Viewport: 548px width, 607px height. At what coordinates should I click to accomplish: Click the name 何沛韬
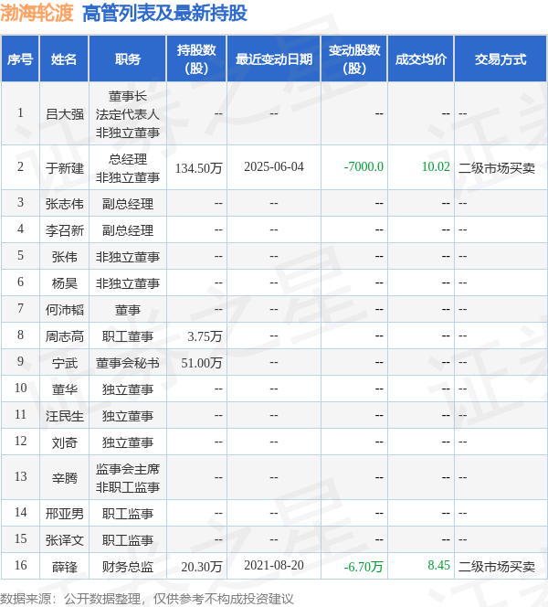pyautogui.click(x=65, y=310)
